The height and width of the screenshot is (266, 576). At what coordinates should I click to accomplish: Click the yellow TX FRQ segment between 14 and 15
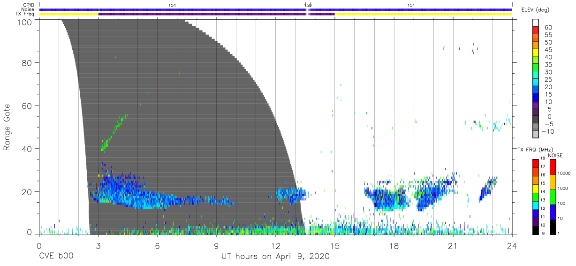(x=536, y=189)
